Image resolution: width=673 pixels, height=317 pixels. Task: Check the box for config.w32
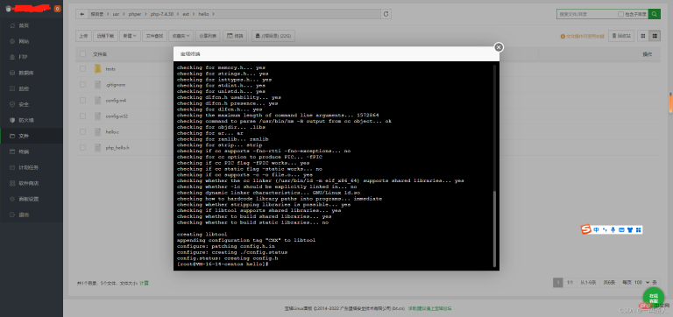click(x=83, y=116)
